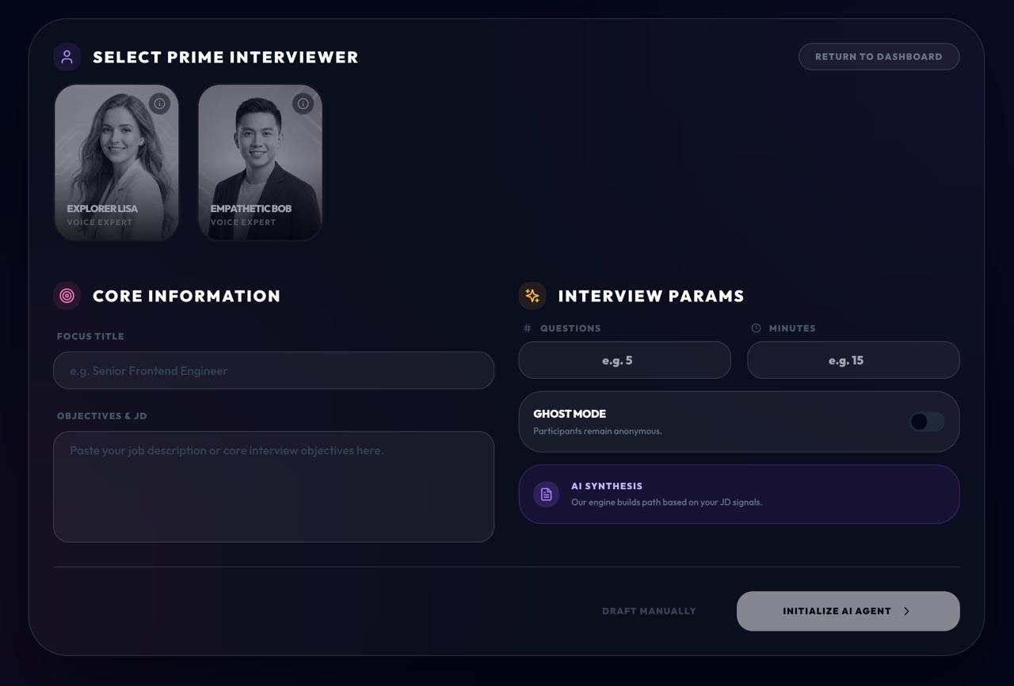Focus the Focus Title input field
The width and height of the screenshot is (1014, 686).
[273, 370]
